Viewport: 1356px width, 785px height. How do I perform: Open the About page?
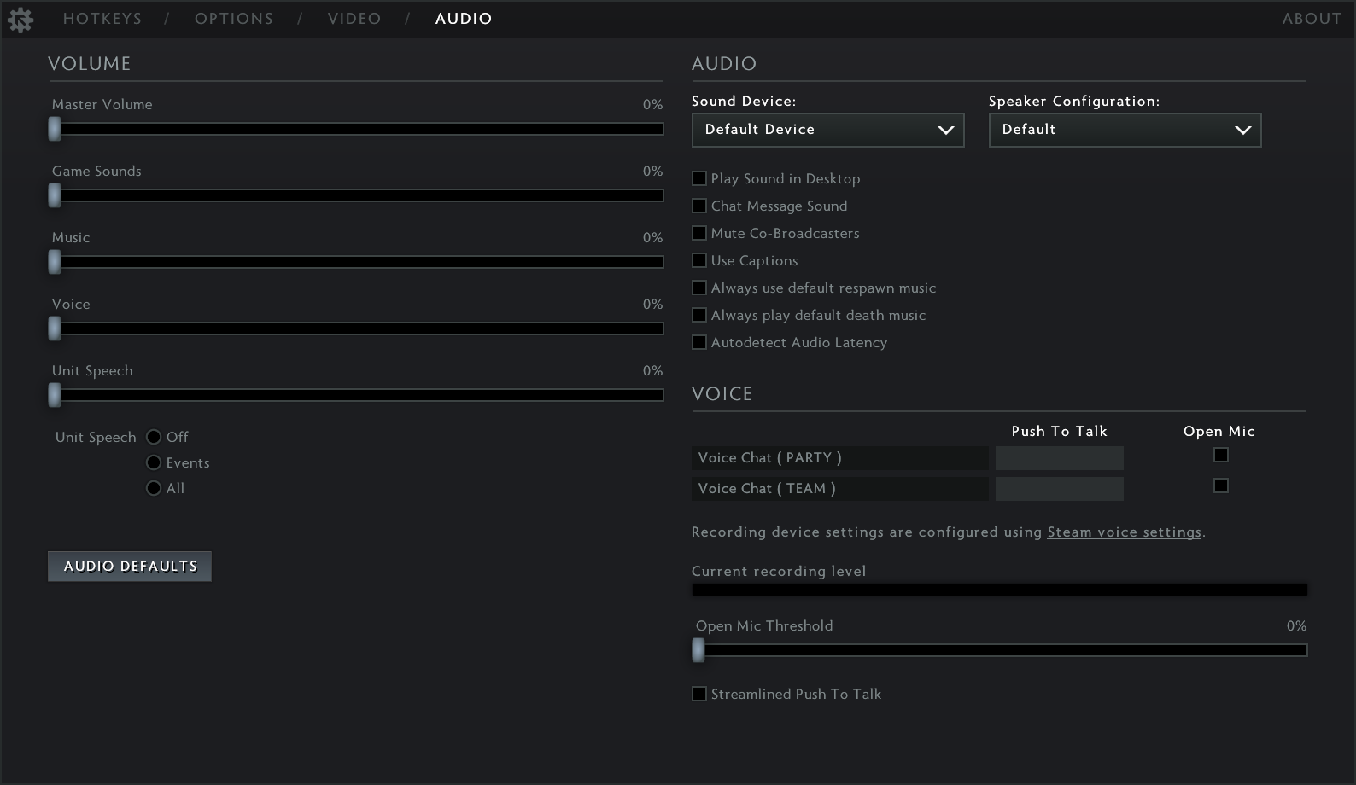coord(1312,19)
